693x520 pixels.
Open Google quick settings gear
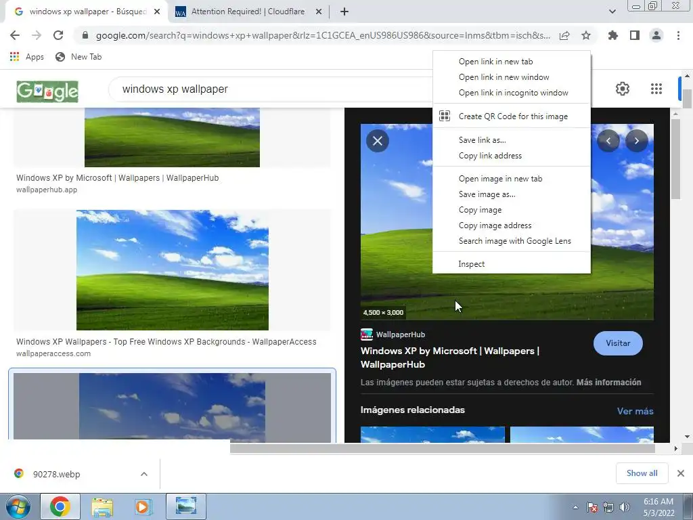pos(623,89)
